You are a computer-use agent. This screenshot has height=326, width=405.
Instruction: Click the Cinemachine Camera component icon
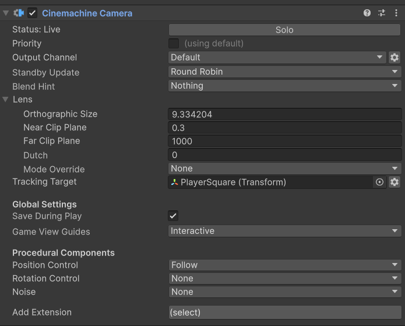pos(19,13)
